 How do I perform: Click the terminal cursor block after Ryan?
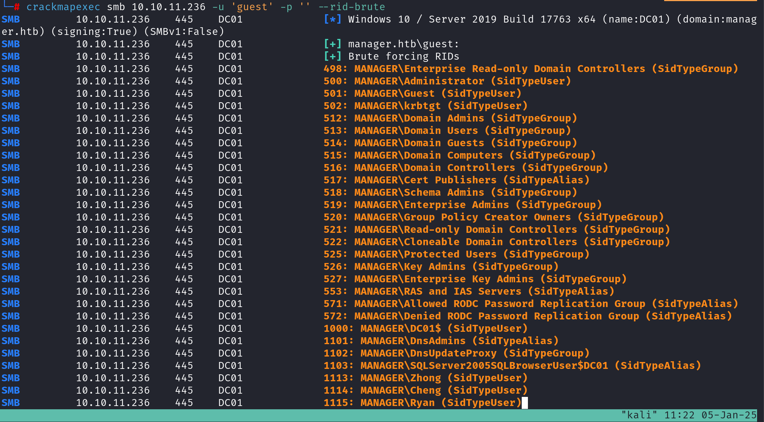[525, 403]
